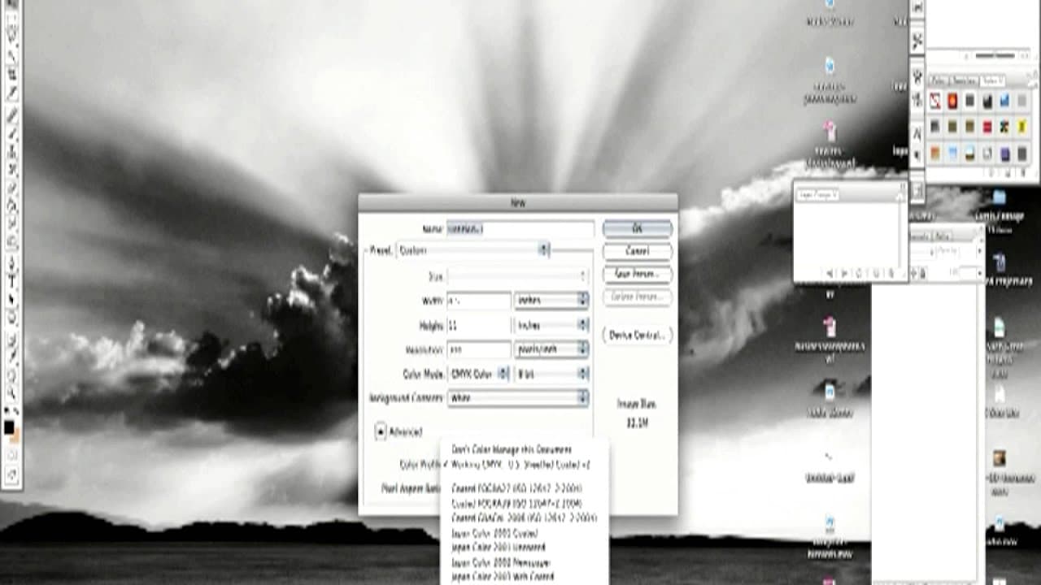Viewport: 1041px width, 585px height.
Task: Choose Coated FOGRA27 profile
Action: 516,488
